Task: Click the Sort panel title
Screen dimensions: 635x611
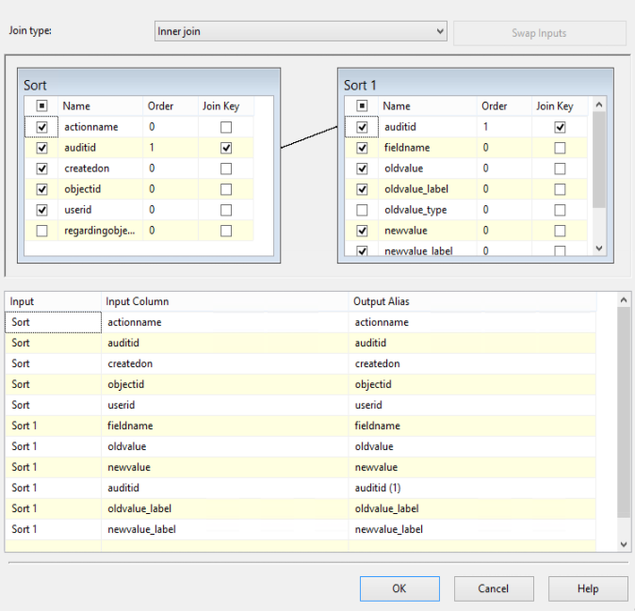Action: (x=35, y=85)
